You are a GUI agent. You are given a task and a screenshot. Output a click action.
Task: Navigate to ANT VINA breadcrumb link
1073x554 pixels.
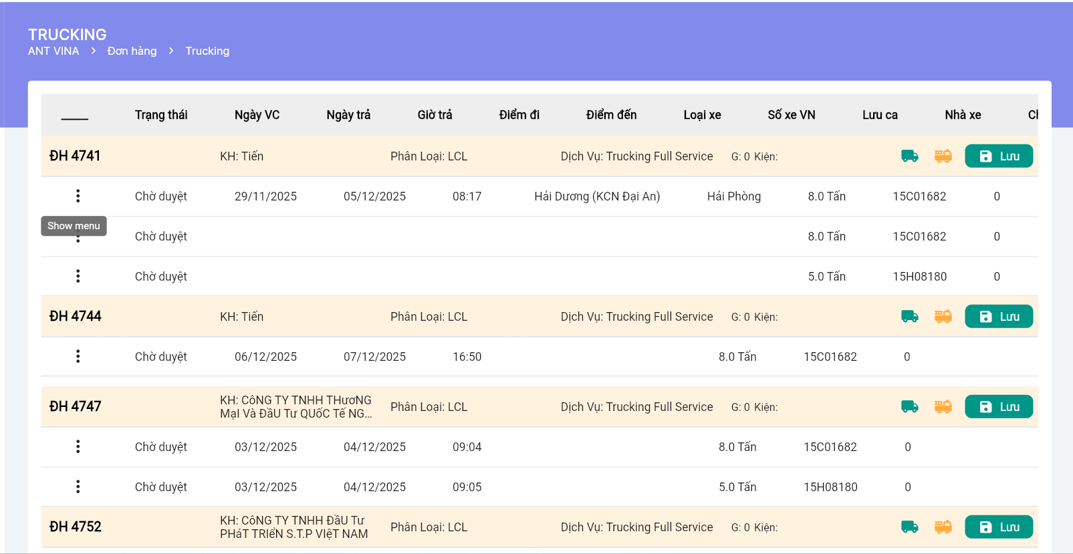[53, 51]
